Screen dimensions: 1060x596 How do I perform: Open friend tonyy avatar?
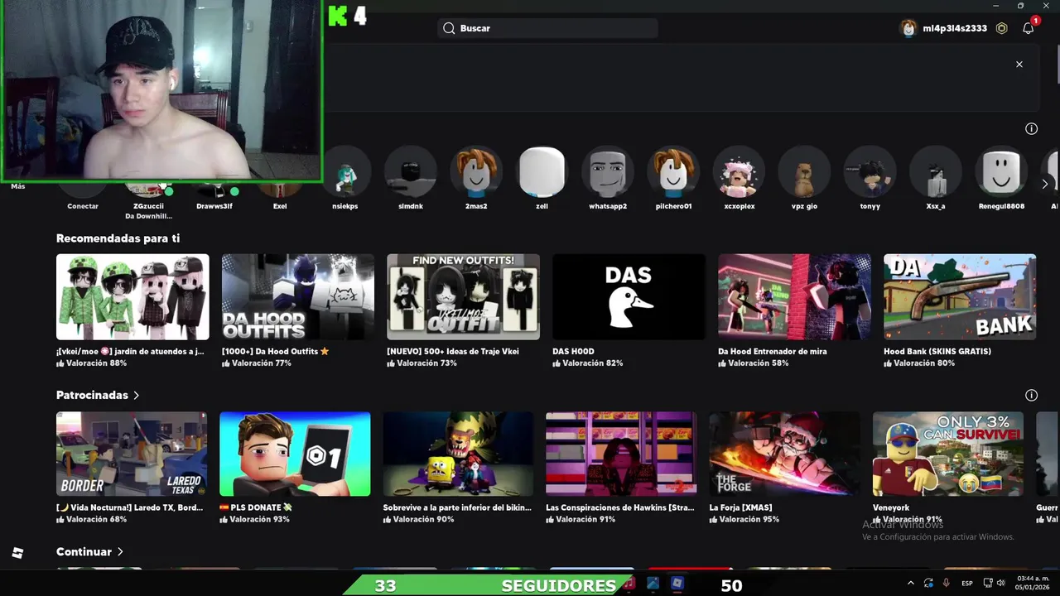tap(870, 172)
